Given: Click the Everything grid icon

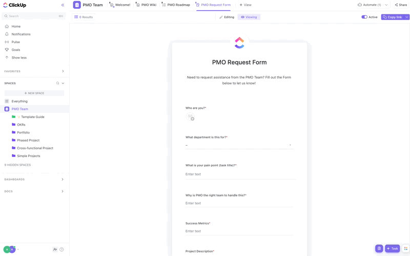Looking at the screenshot, I should [7, 101].
